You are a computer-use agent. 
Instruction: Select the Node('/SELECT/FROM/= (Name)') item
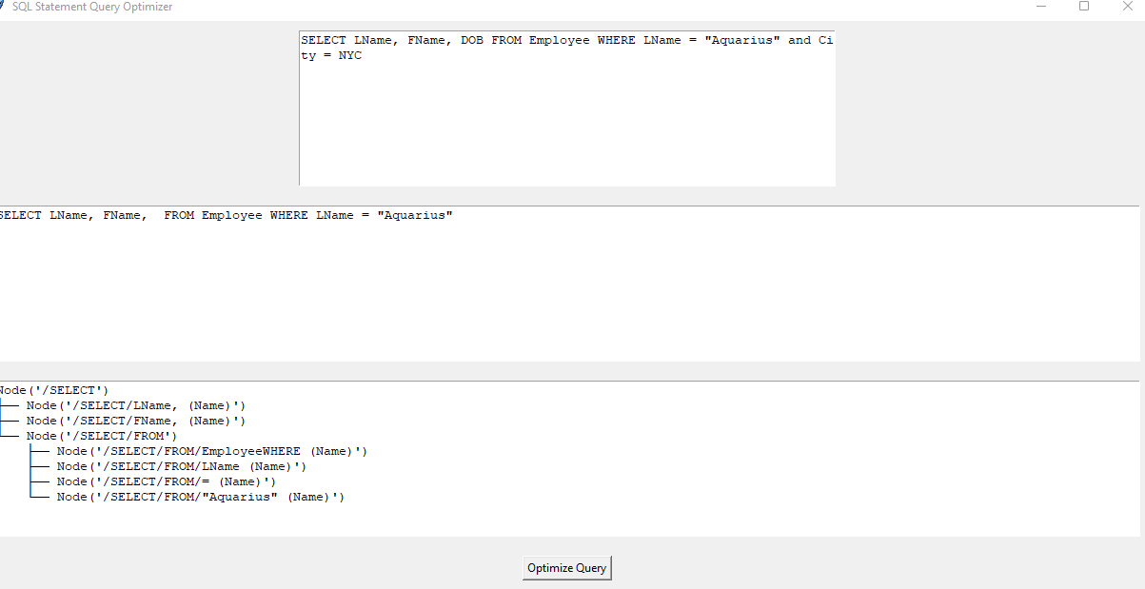pos(167,481)
